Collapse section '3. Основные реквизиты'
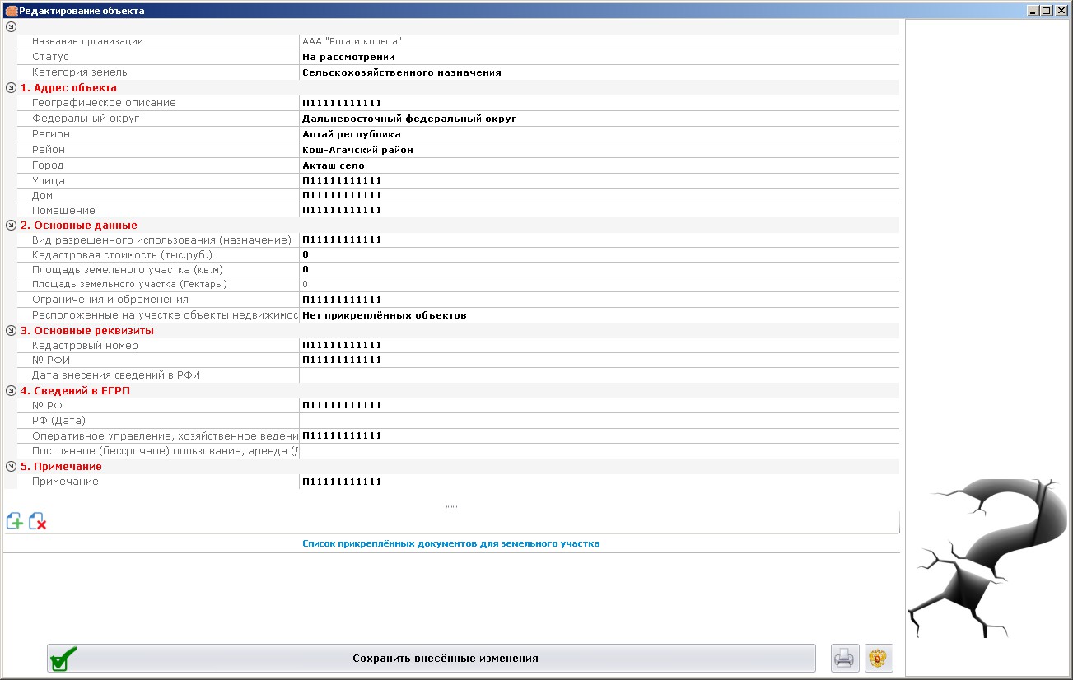Screen dimensions: 1073x680 (11, 330)
